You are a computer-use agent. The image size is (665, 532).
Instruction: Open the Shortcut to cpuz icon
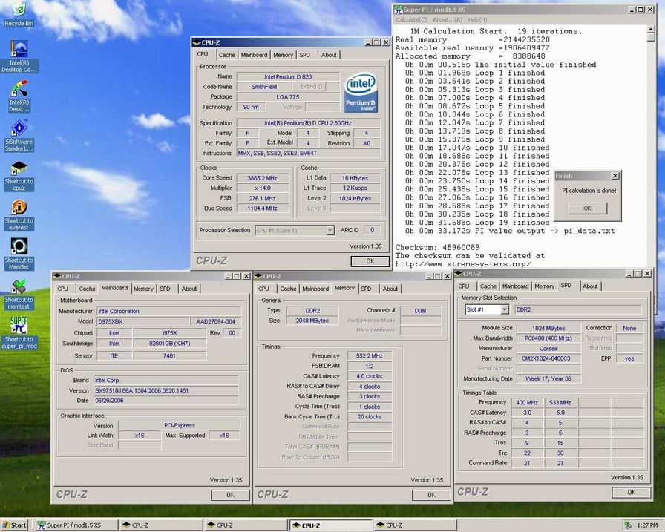[x=19, y=169]
